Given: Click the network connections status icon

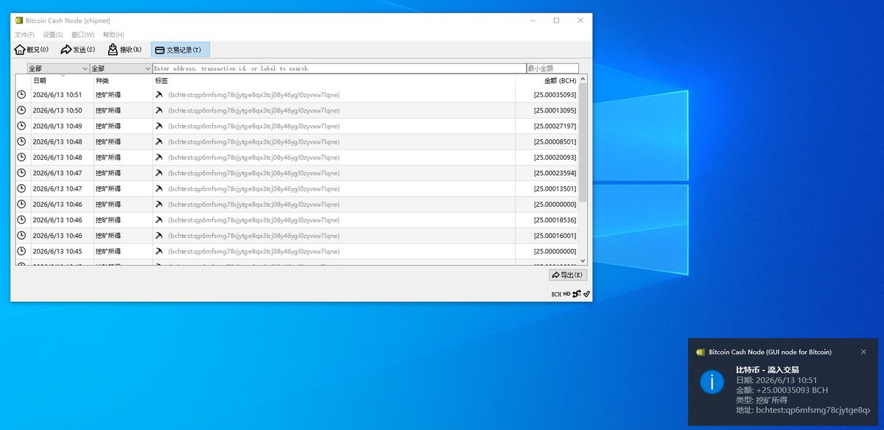Looking at the screenshot, I should 577,294.
